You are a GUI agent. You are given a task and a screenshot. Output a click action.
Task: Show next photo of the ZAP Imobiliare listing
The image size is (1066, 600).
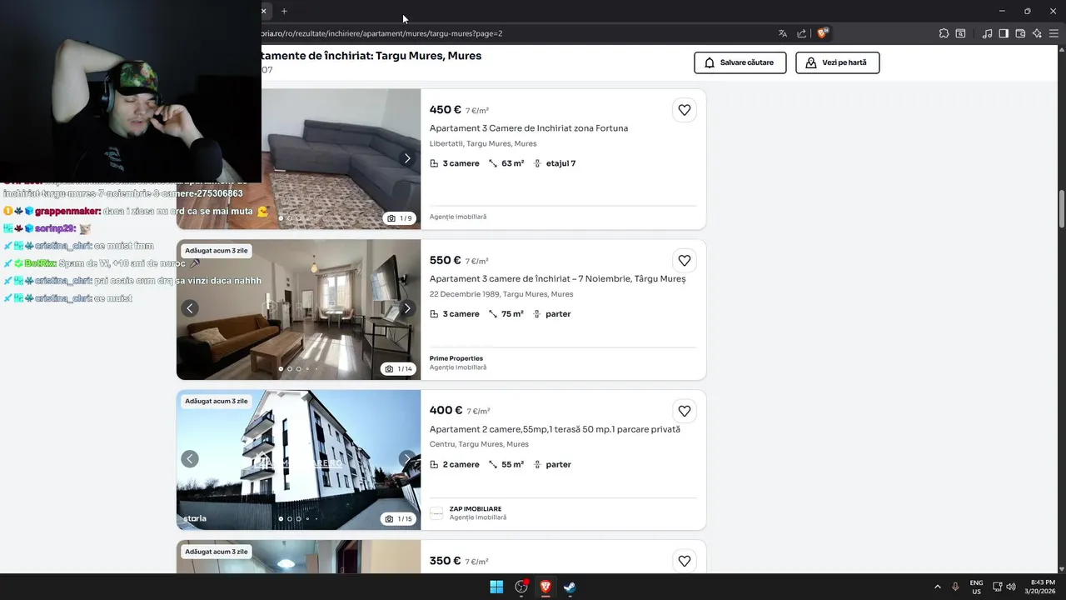coord(407,459)
